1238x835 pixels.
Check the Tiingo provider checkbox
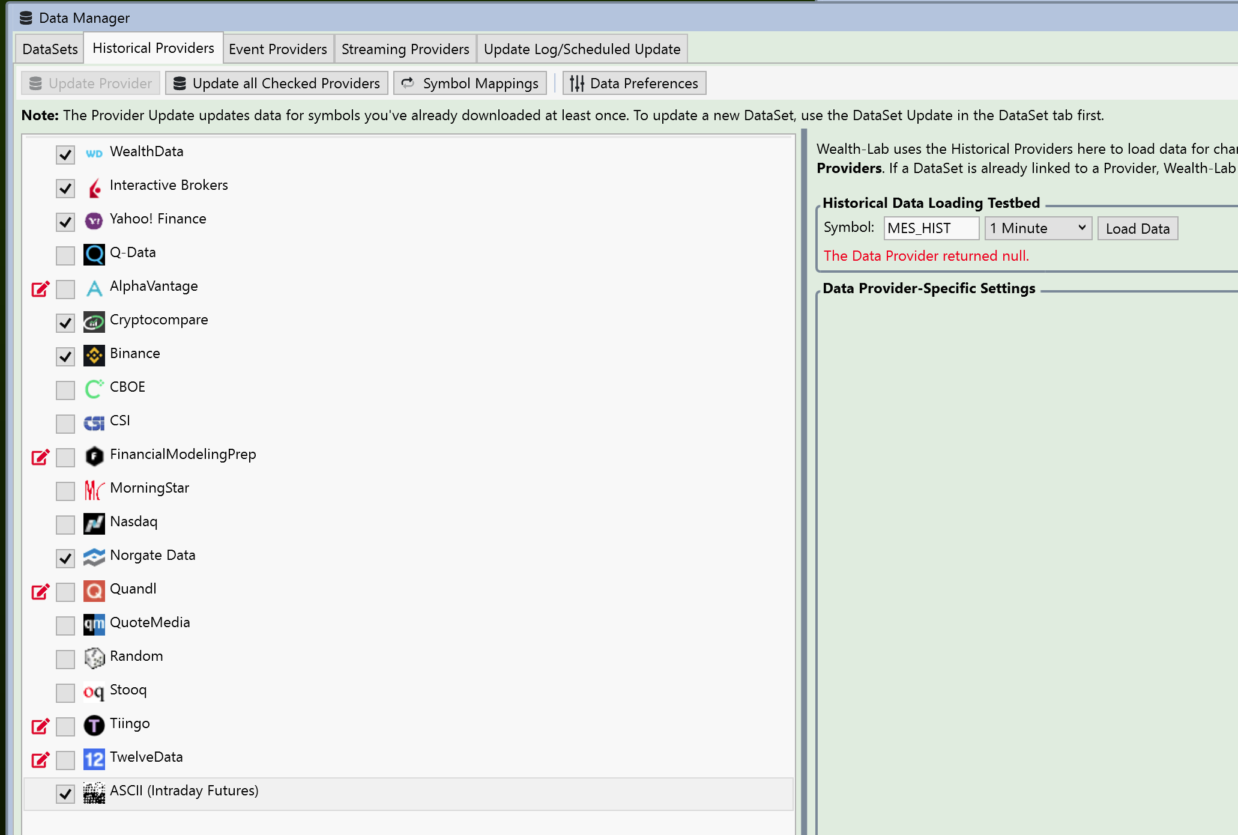point(65,726)
